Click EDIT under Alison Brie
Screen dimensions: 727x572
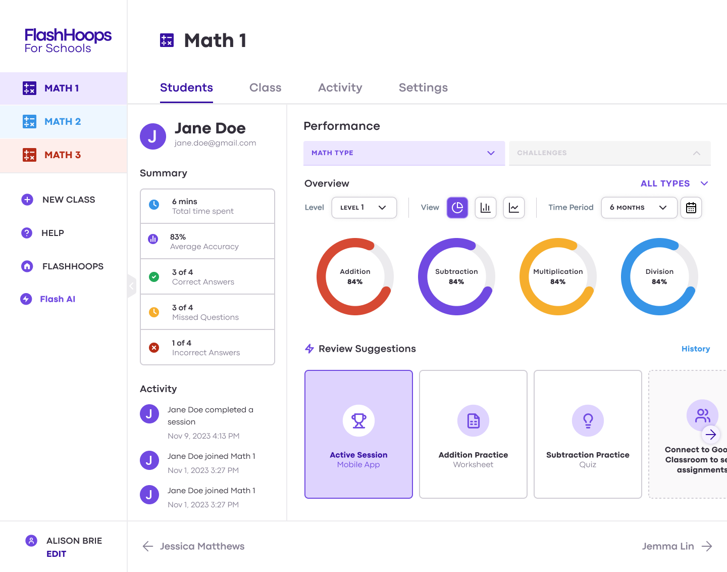click(56, 554)
